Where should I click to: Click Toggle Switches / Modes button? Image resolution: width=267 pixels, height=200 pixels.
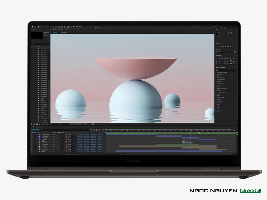(71, 154)
